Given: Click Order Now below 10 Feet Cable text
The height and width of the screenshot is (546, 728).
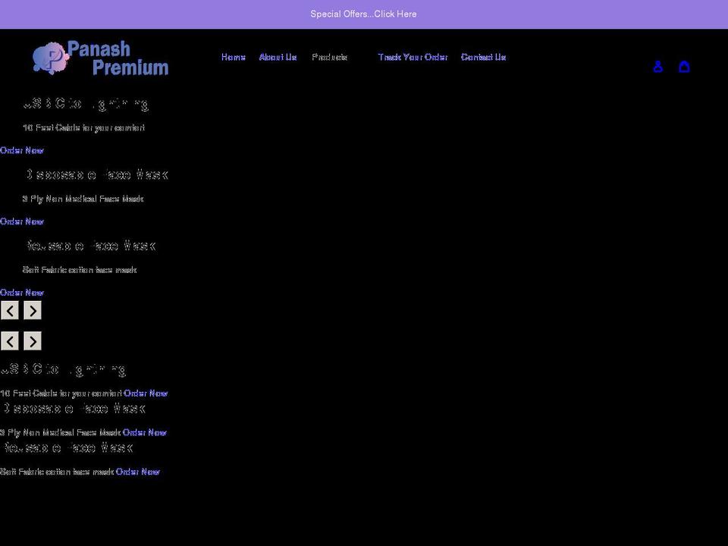Looking at the screenshot, I should [x=22, y=150].
